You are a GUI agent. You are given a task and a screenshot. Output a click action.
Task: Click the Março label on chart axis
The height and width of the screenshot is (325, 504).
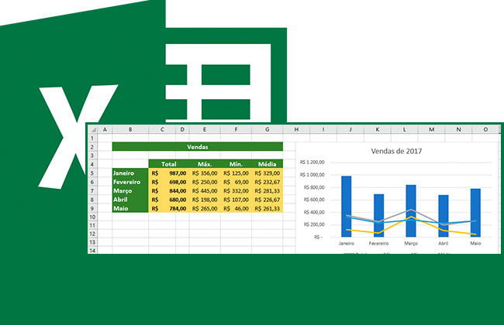[x=411, y=244]
